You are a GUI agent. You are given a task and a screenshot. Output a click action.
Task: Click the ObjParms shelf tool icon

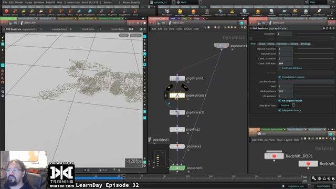point(61,12)
